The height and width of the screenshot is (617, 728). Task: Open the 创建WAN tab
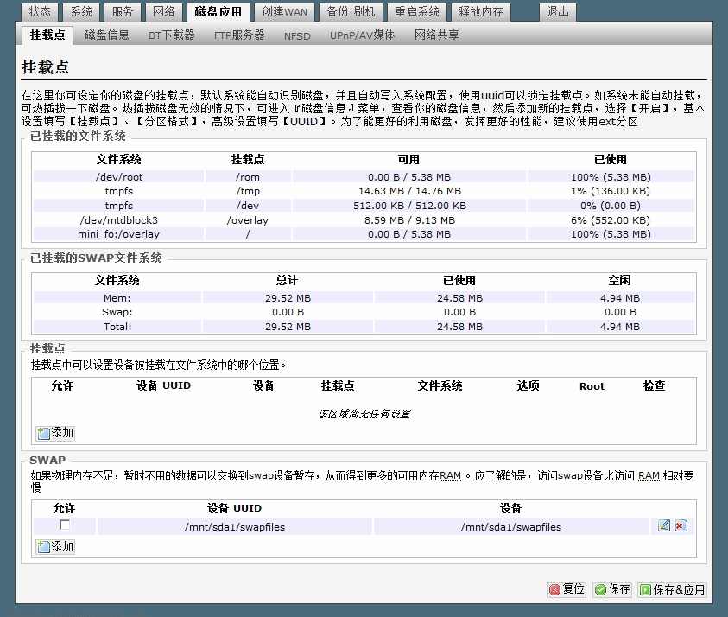click(284, 11)
